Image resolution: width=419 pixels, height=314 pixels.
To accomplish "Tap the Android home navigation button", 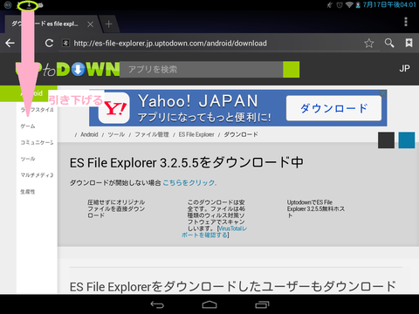I will coord(209,304).
